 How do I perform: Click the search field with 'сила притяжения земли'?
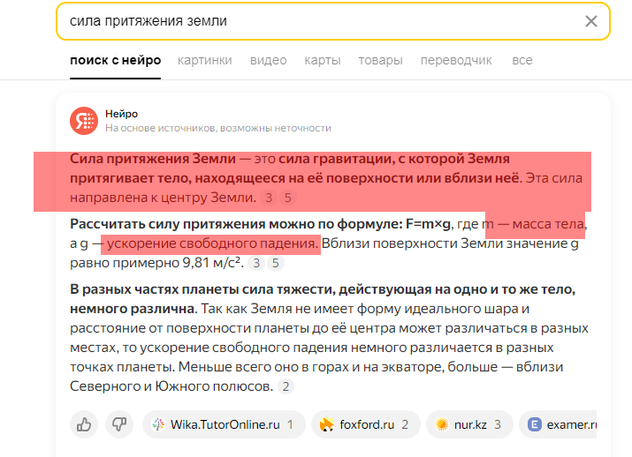click(333, 21)
